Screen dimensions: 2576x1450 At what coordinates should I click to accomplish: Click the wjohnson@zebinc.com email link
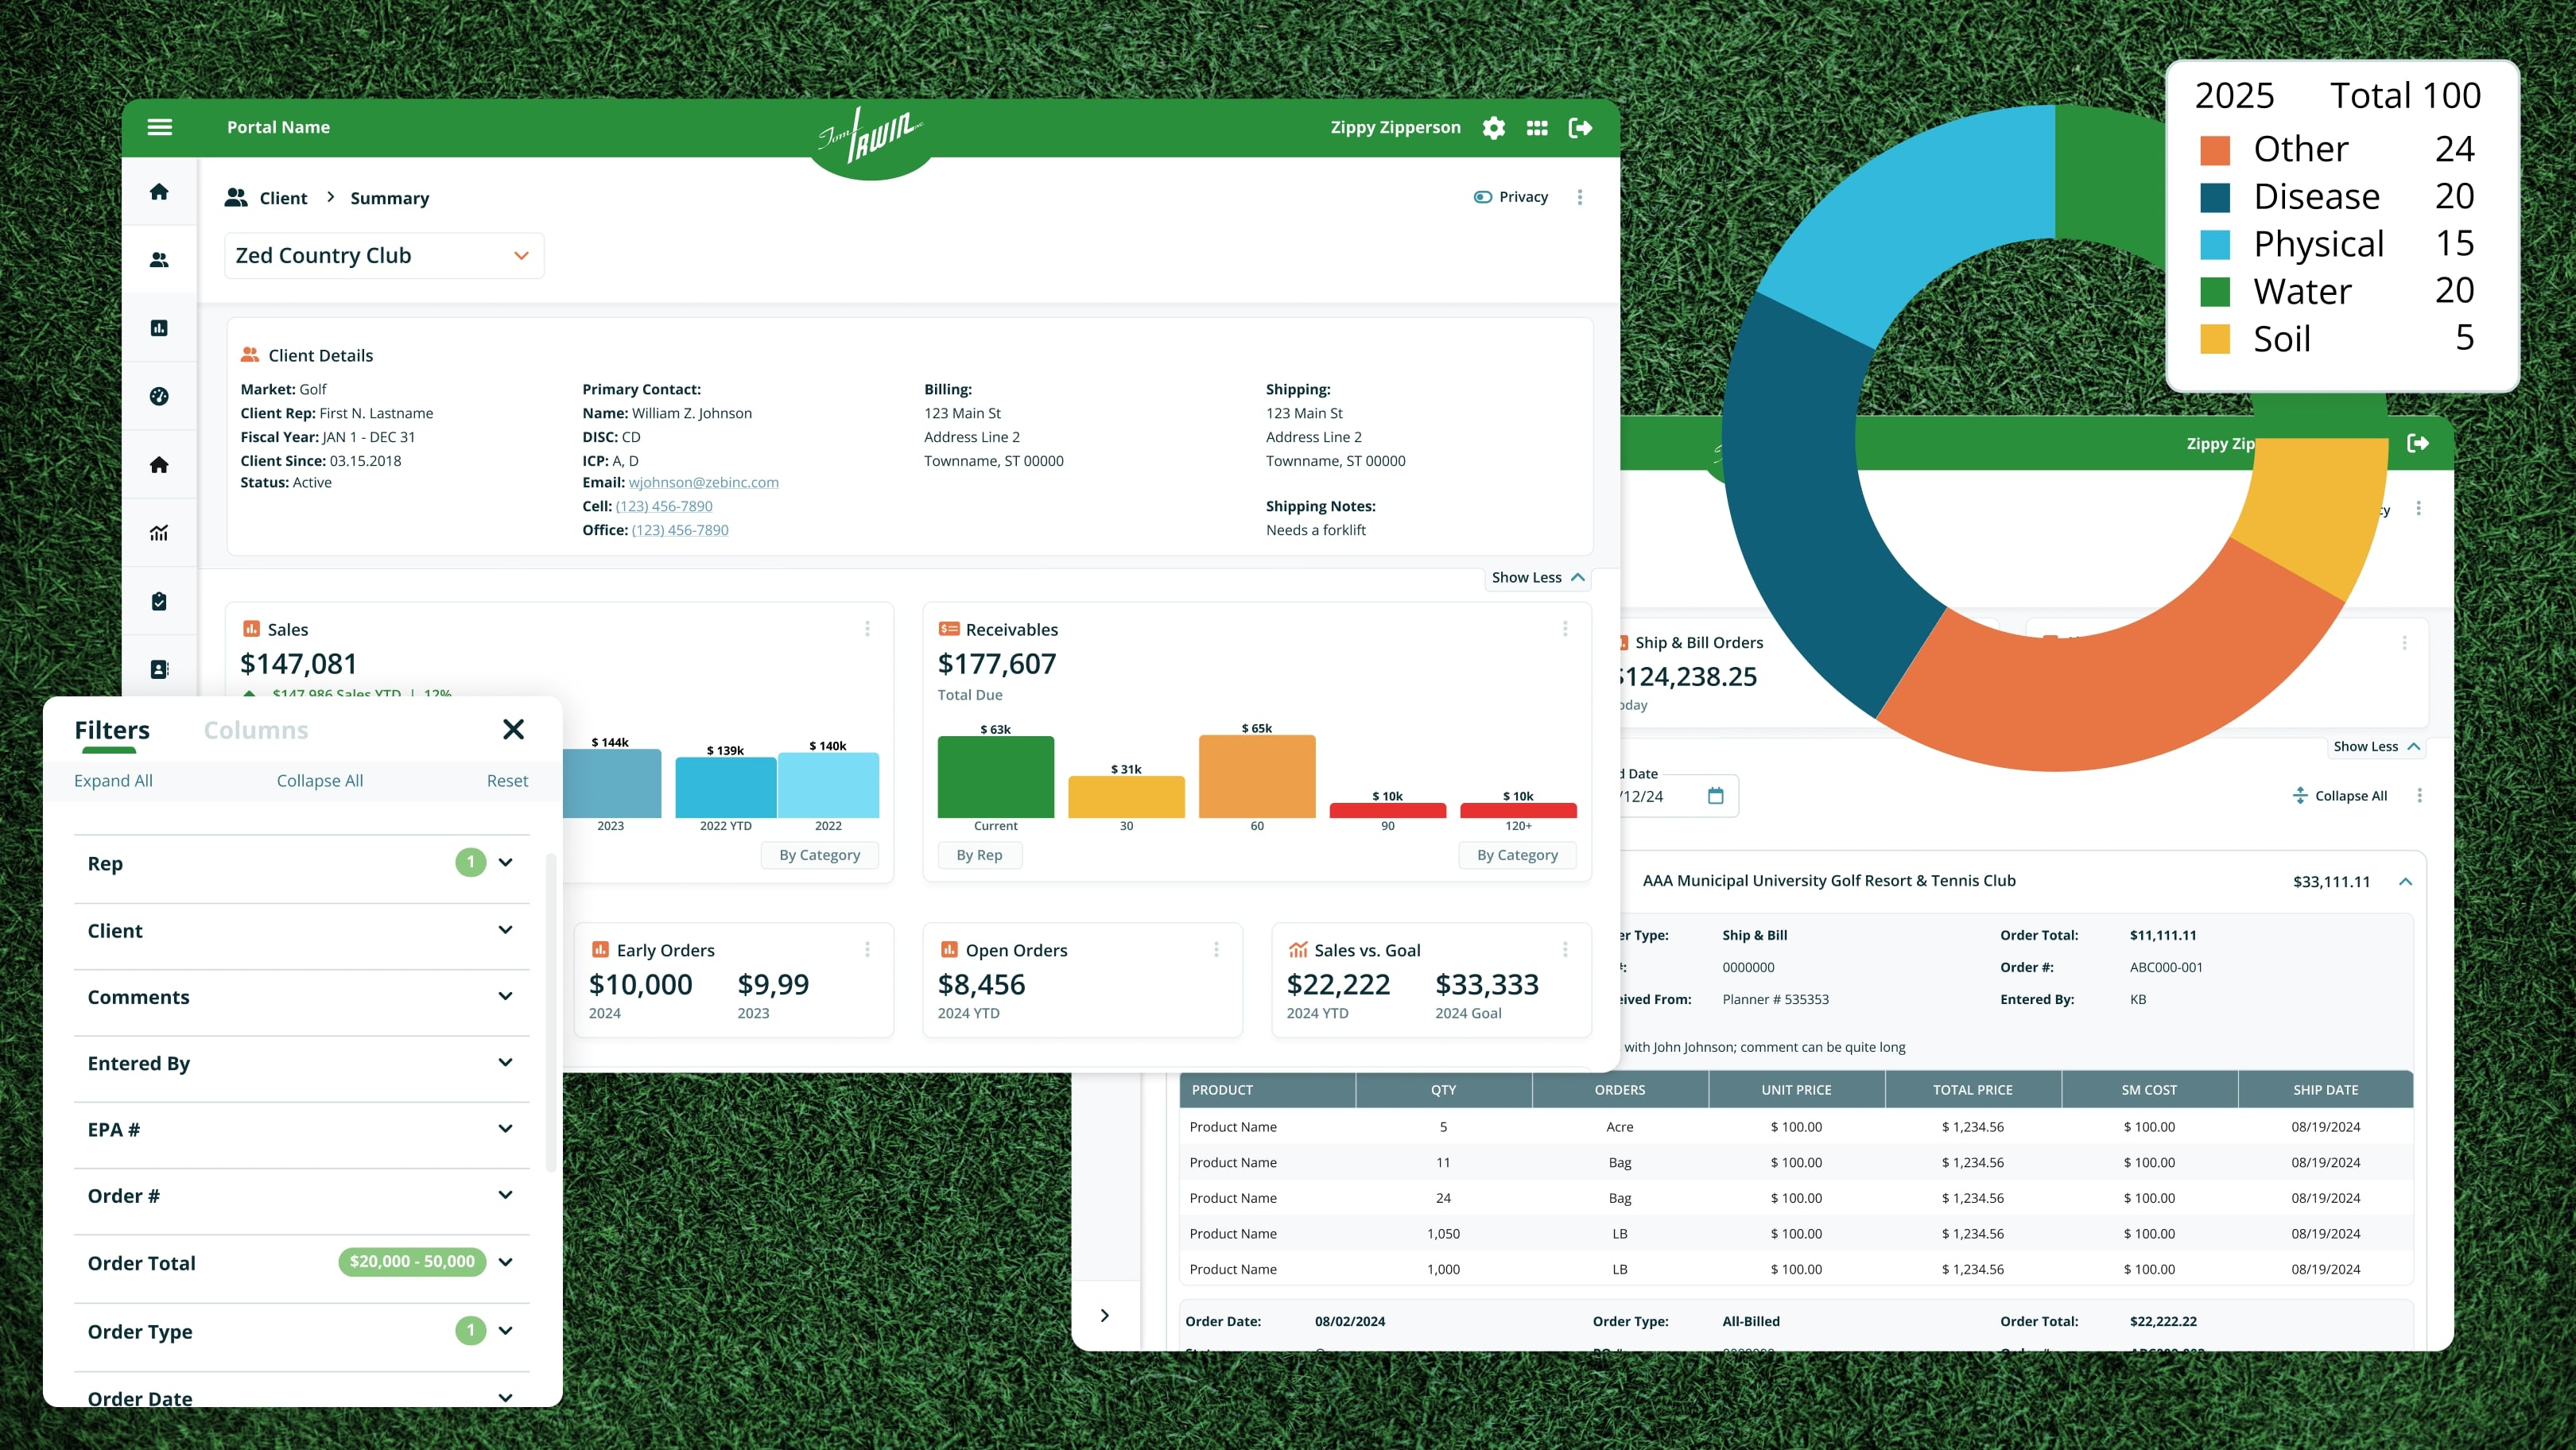point(703,482)
